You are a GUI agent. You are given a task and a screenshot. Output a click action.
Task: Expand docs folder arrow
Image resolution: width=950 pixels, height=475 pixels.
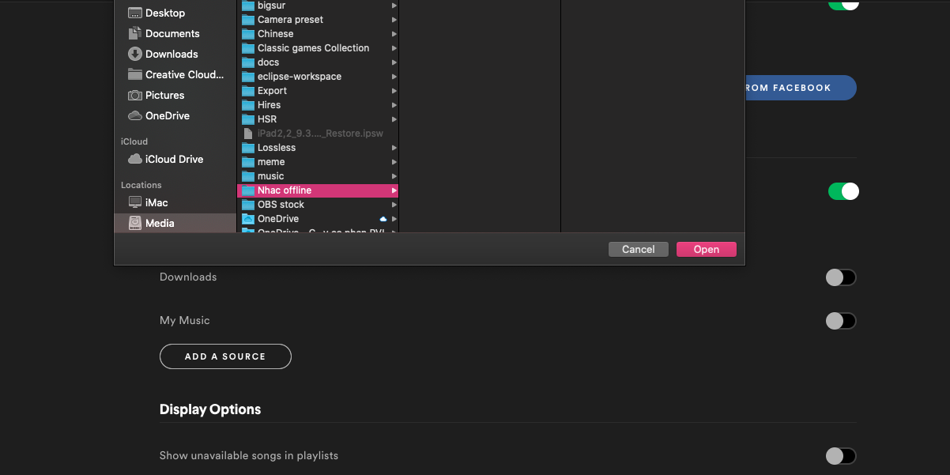coord(394,62)
